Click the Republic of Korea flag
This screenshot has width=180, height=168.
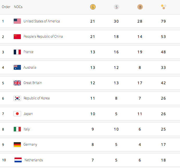[x=17, y=98]
